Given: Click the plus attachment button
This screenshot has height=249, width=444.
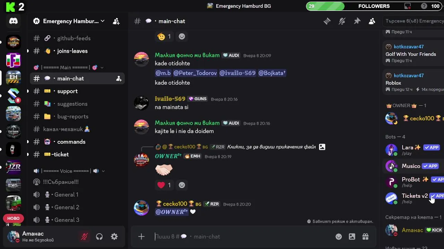Looking at the screenshot, I should click(141, 237).
